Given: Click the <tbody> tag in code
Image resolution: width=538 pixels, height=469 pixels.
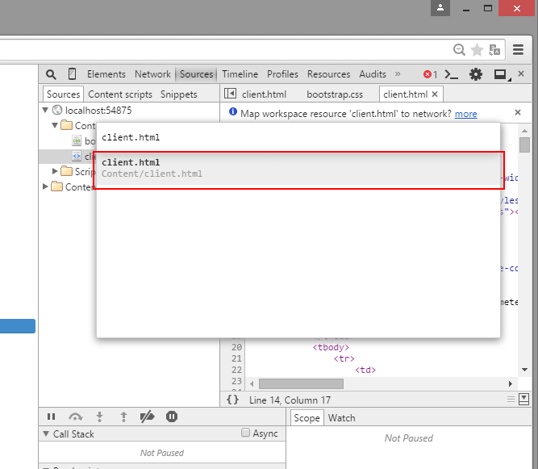Looking at the screenshot, I should 331,347.
